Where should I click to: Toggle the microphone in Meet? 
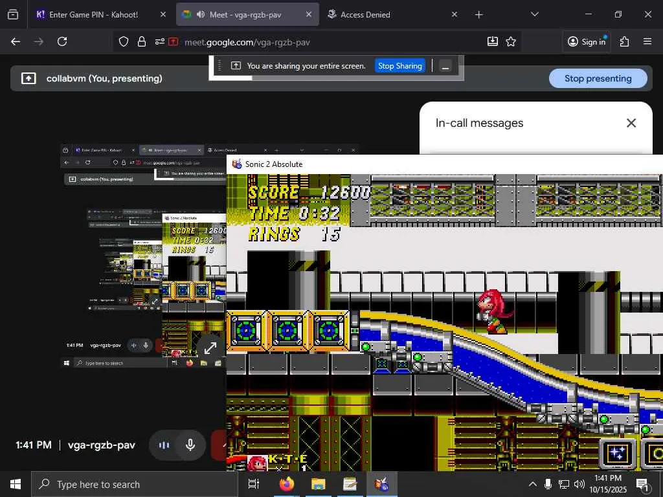click(190, 445)
